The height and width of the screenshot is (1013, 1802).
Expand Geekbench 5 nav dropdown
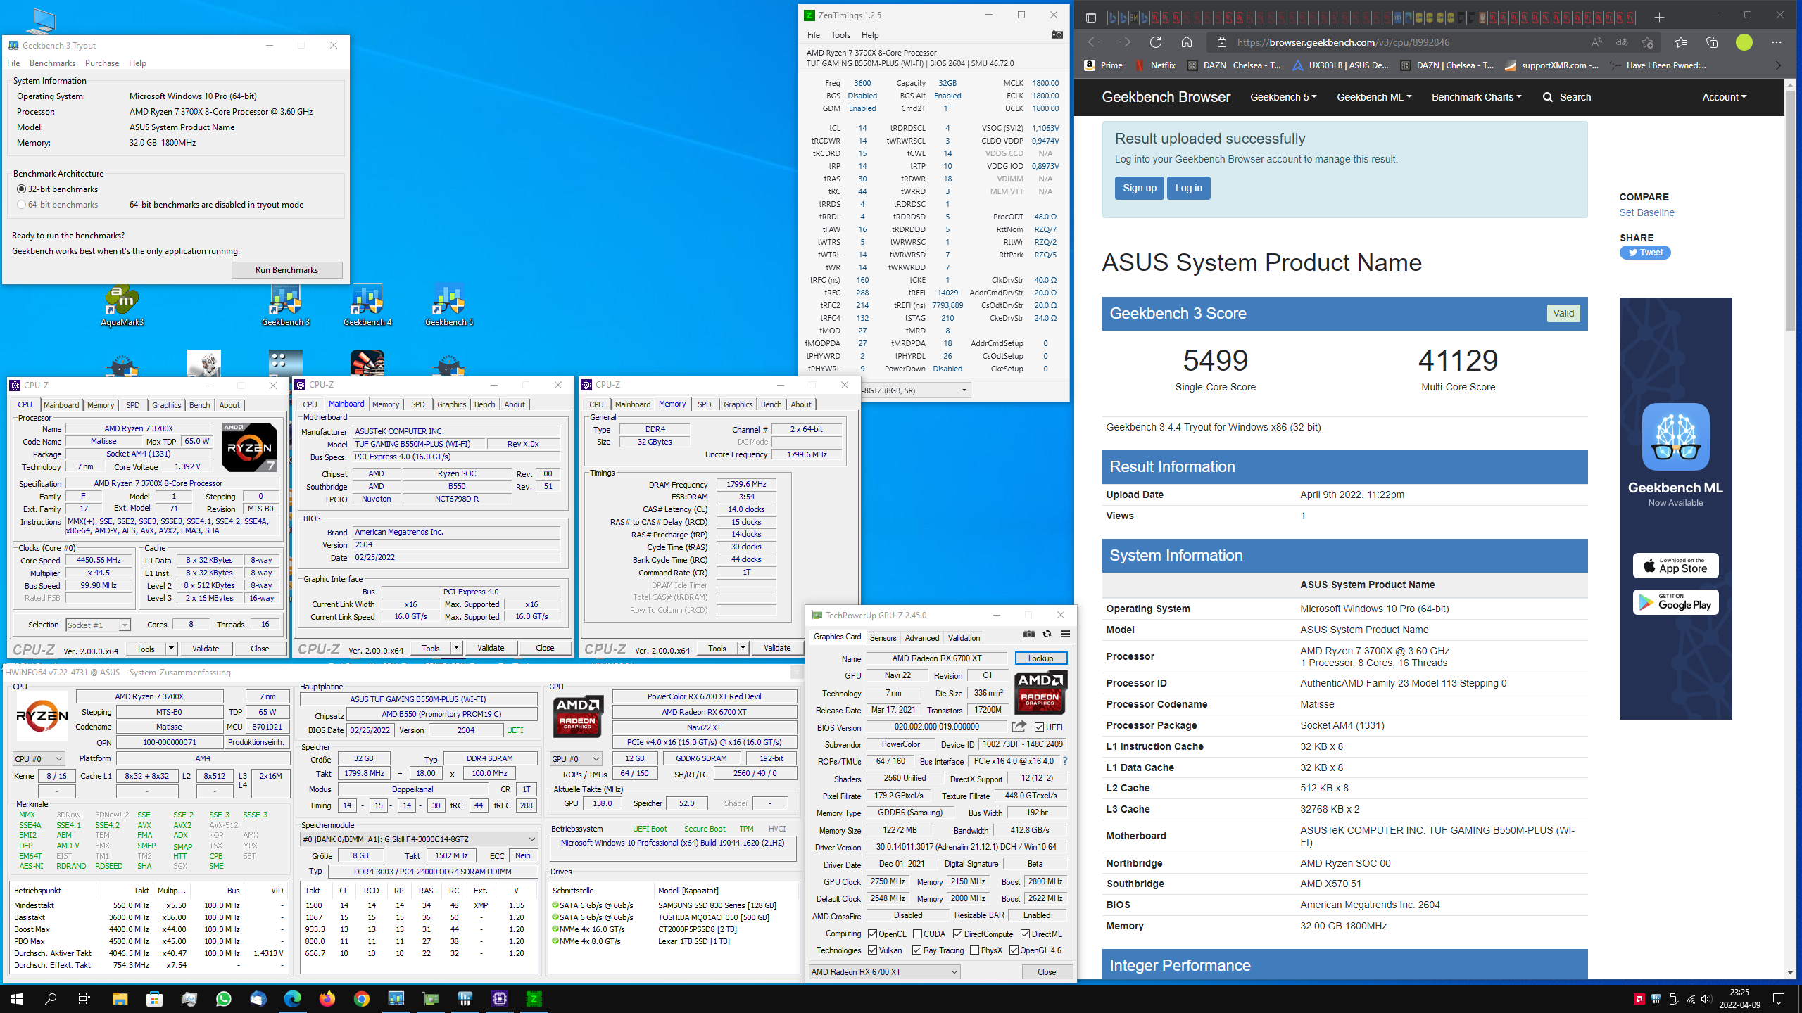point(1283,97)
